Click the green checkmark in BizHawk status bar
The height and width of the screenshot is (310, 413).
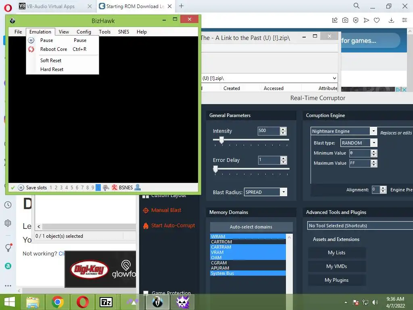13,188
